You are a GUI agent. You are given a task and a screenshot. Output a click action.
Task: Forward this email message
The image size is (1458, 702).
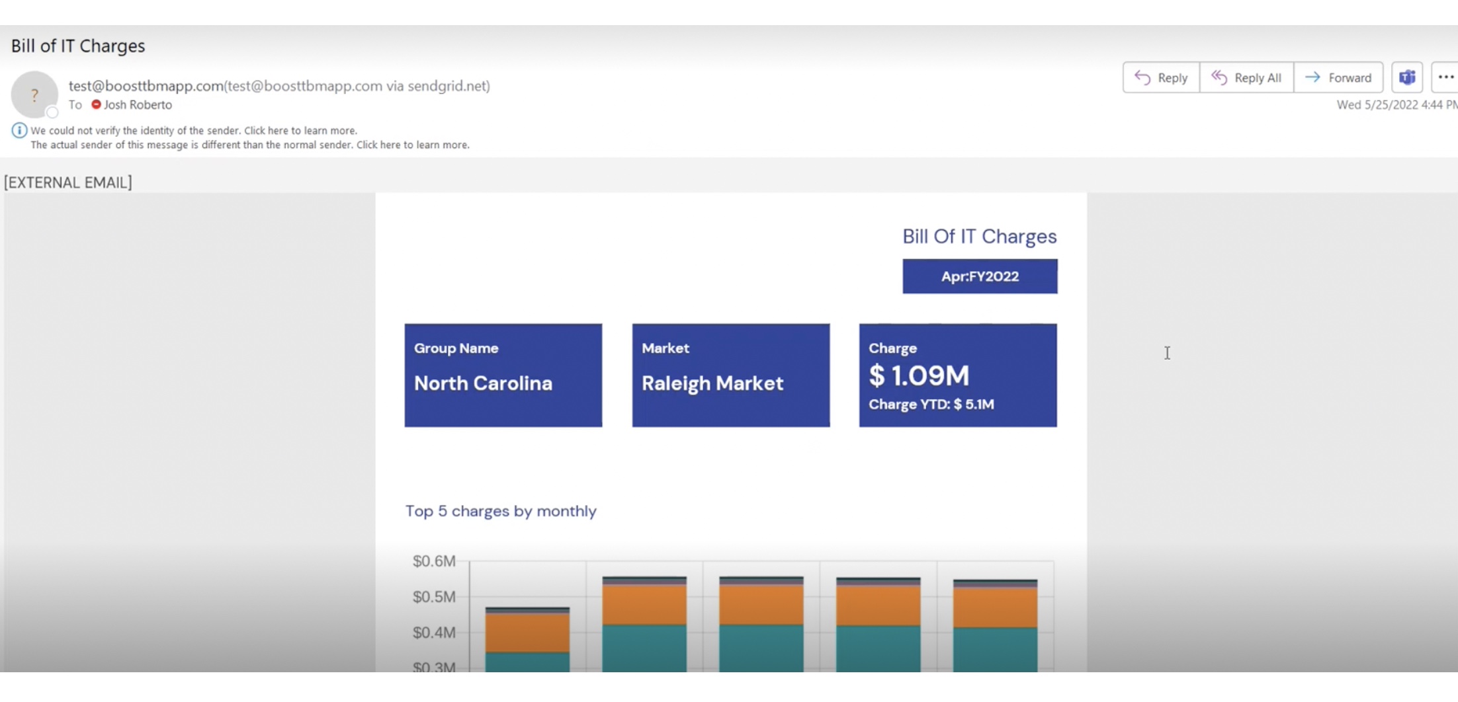1338,77
